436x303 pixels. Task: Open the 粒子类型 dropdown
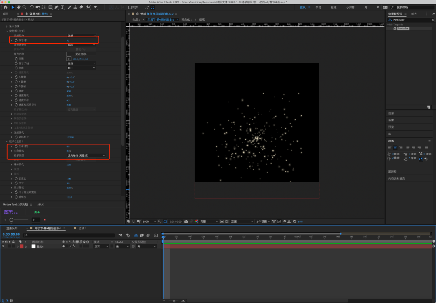[x=86, y=155]
